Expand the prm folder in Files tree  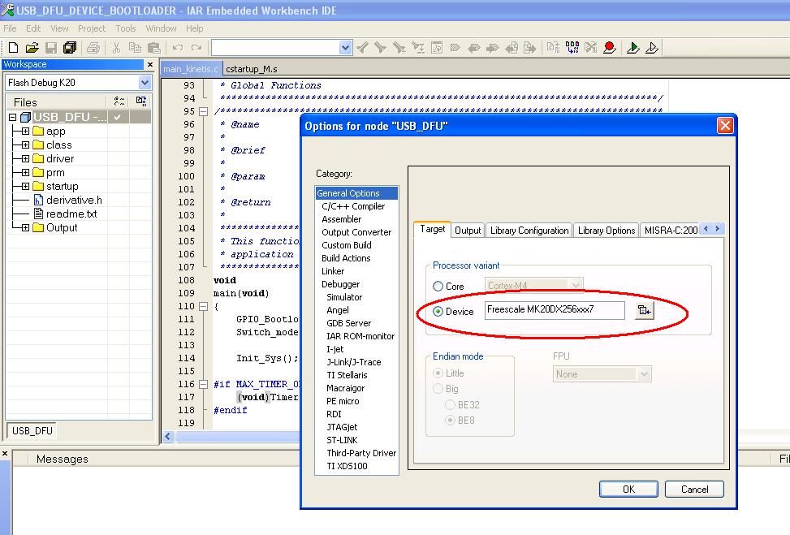point(25,173)
